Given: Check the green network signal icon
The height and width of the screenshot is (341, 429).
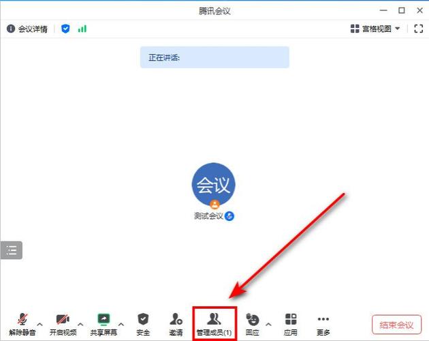Looking at the screenshot, I should pyautogui.click(x=82, y=29).
